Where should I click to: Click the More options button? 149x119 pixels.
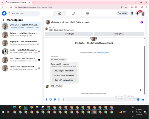point(119,34)
